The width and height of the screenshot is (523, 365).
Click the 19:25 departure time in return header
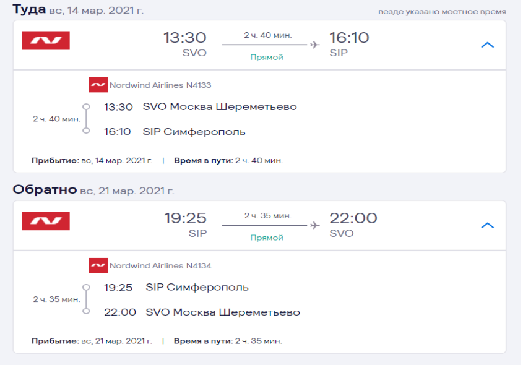pyautogui.click(x=185, y=218)
